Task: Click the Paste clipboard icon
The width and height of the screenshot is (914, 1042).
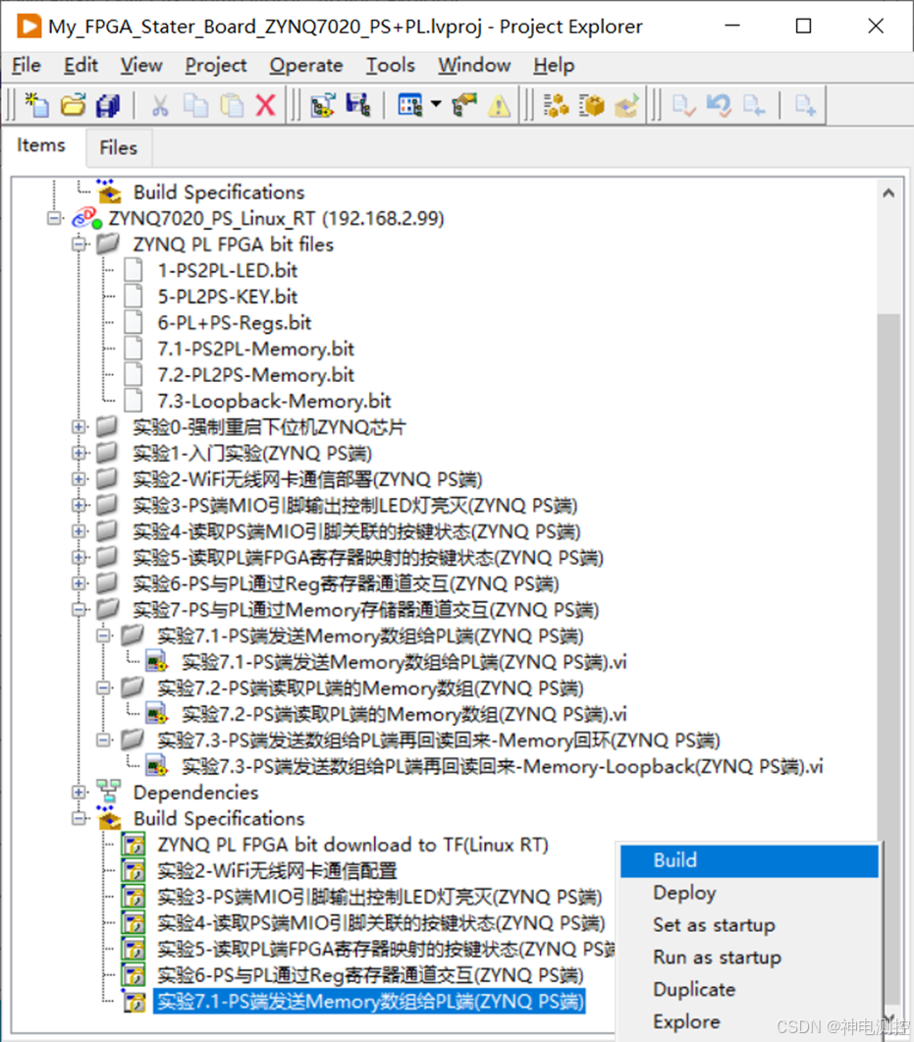Action: (231, 105)
